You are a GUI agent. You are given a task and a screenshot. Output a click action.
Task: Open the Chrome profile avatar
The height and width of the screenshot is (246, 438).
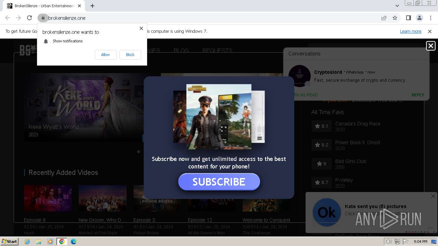click(x=419, y=18)
